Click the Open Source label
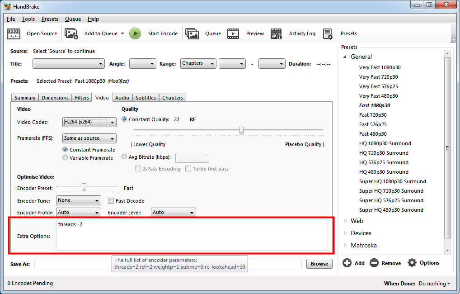 pyautogui.click(x=42, y=33)
